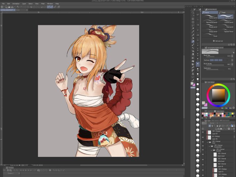The width and height of the screenshot is (236, 177).
Task: Select the Text tool
Action: point(193,74)
